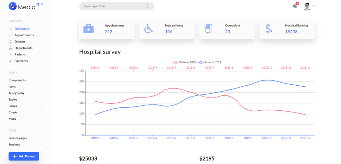
Task: Click the Add Patient button
Action: coord(24,156)
